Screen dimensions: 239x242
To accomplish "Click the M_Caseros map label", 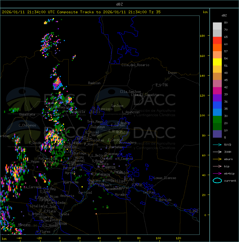I will pyautogui.click(x=125, y=159).
